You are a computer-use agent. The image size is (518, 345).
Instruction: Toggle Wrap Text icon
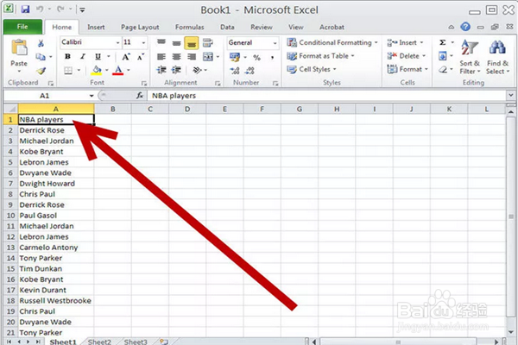point(207,42)
